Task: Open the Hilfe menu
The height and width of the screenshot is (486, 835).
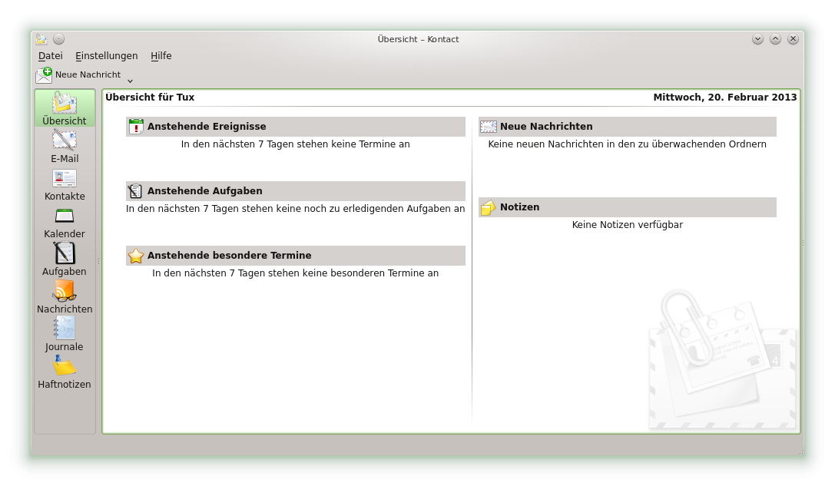Action: (x=161, y=56)
